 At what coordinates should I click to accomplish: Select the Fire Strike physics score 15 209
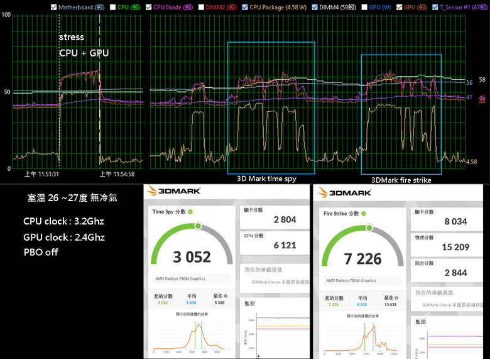pyautogui.click(x=455, y=247)
